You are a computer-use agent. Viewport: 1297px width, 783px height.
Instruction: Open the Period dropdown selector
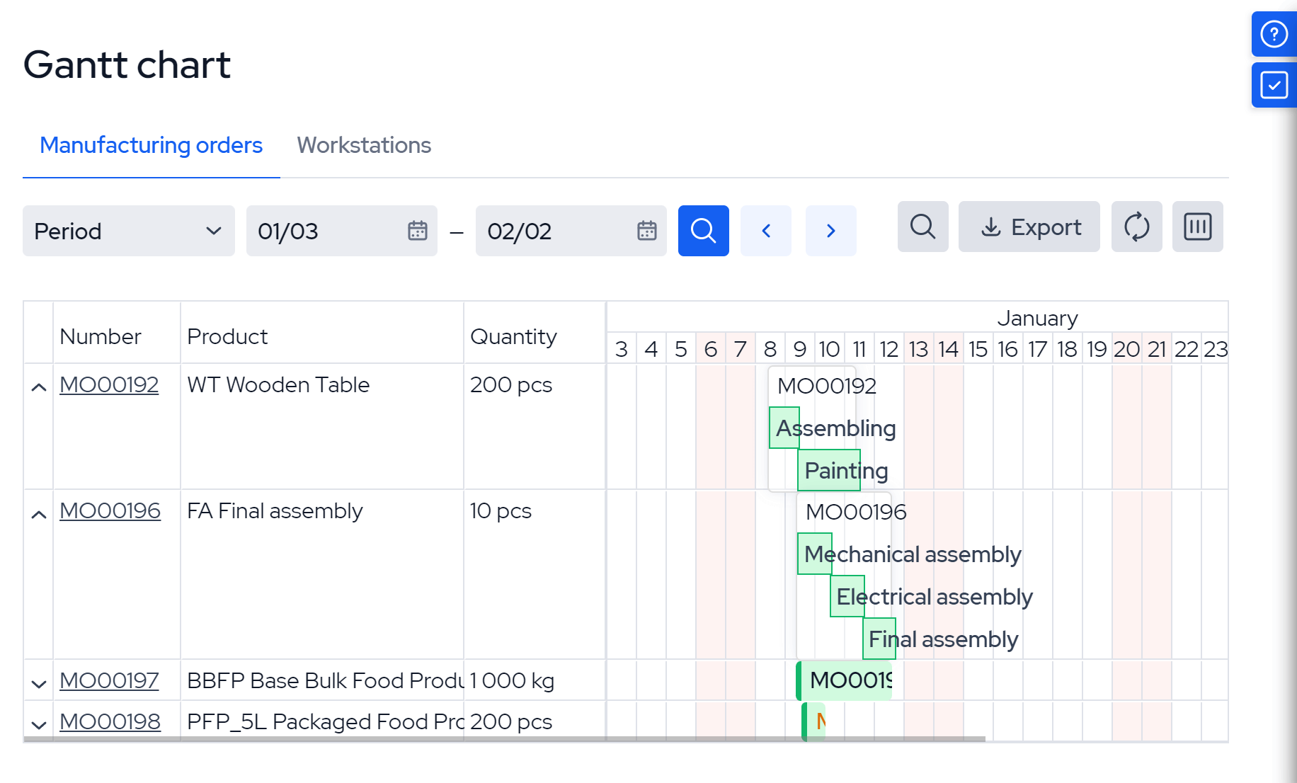coord(128,231)
